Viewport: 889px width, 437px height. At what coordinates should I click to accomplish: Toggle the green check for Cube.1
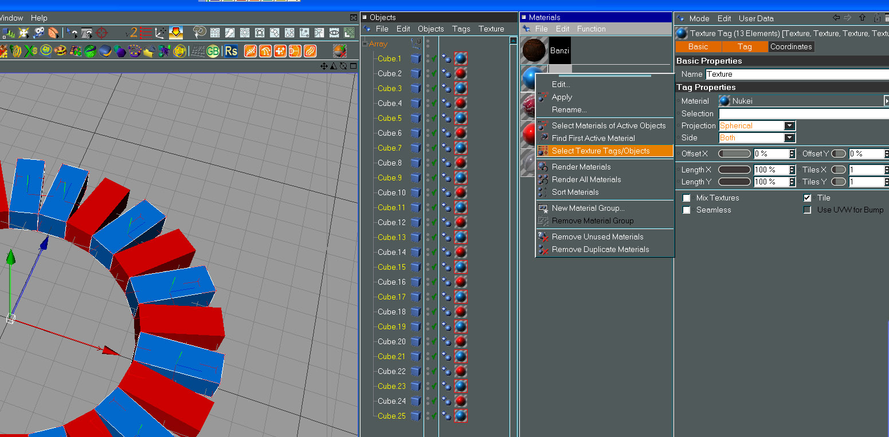pos(434,58)
